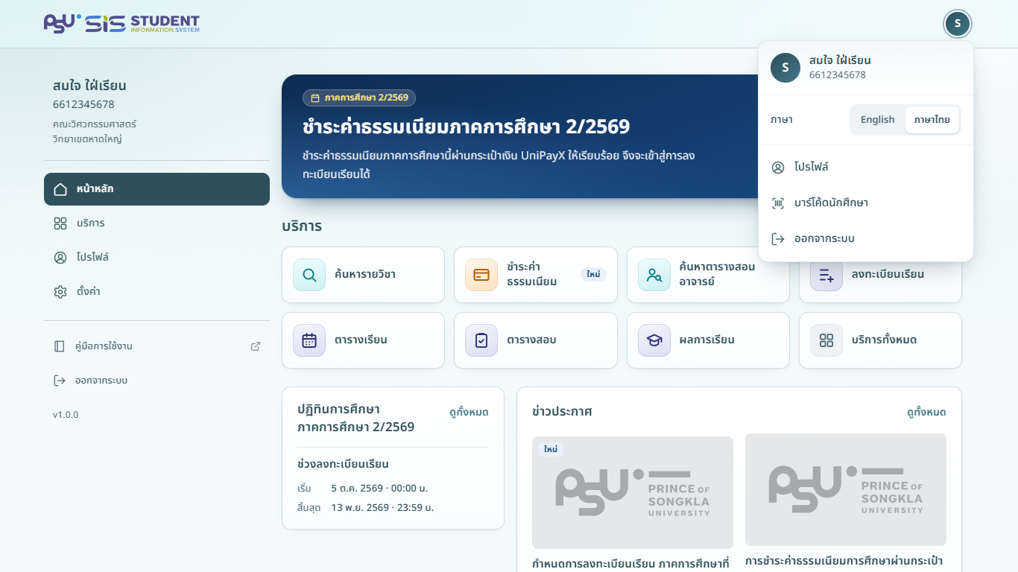
Task: Click start date 5 ต.ค. 2569 text
Action: point(379,489)
